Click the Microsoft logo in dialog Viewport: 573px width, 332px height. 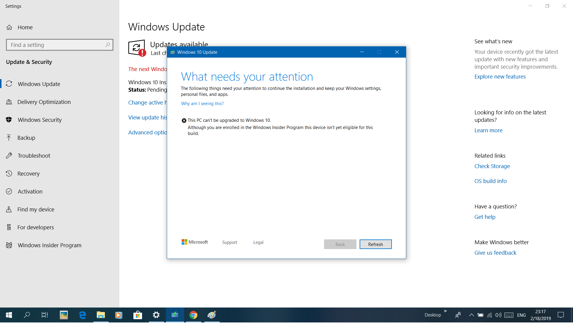pyautogui.click(x=195, y=242)
